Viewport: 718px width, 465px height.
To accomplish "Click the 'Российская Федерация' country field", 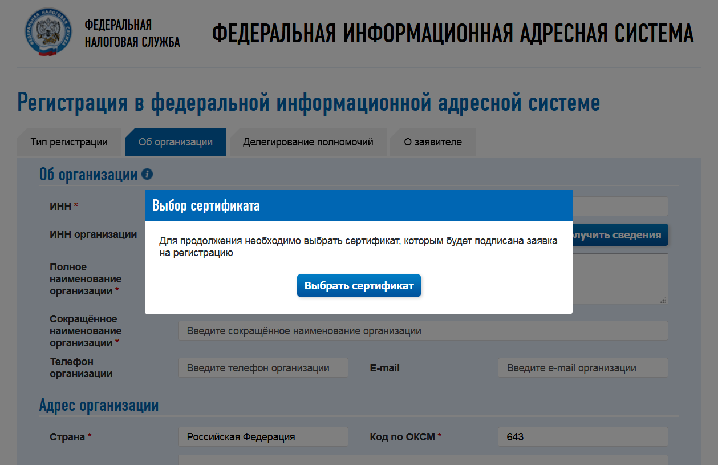I will (x=263, y=437).
